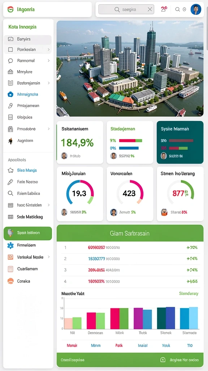Expand the Porkesian submenu chevron

tap(49, 50)
